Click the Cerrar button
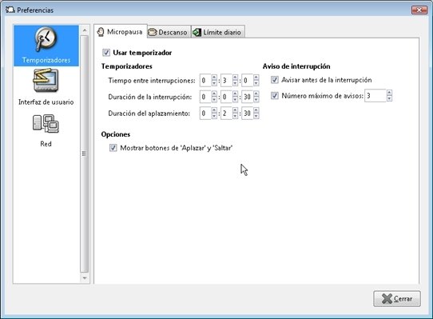The height and width of the screenshot is (319, 433). tap(397, 298)
